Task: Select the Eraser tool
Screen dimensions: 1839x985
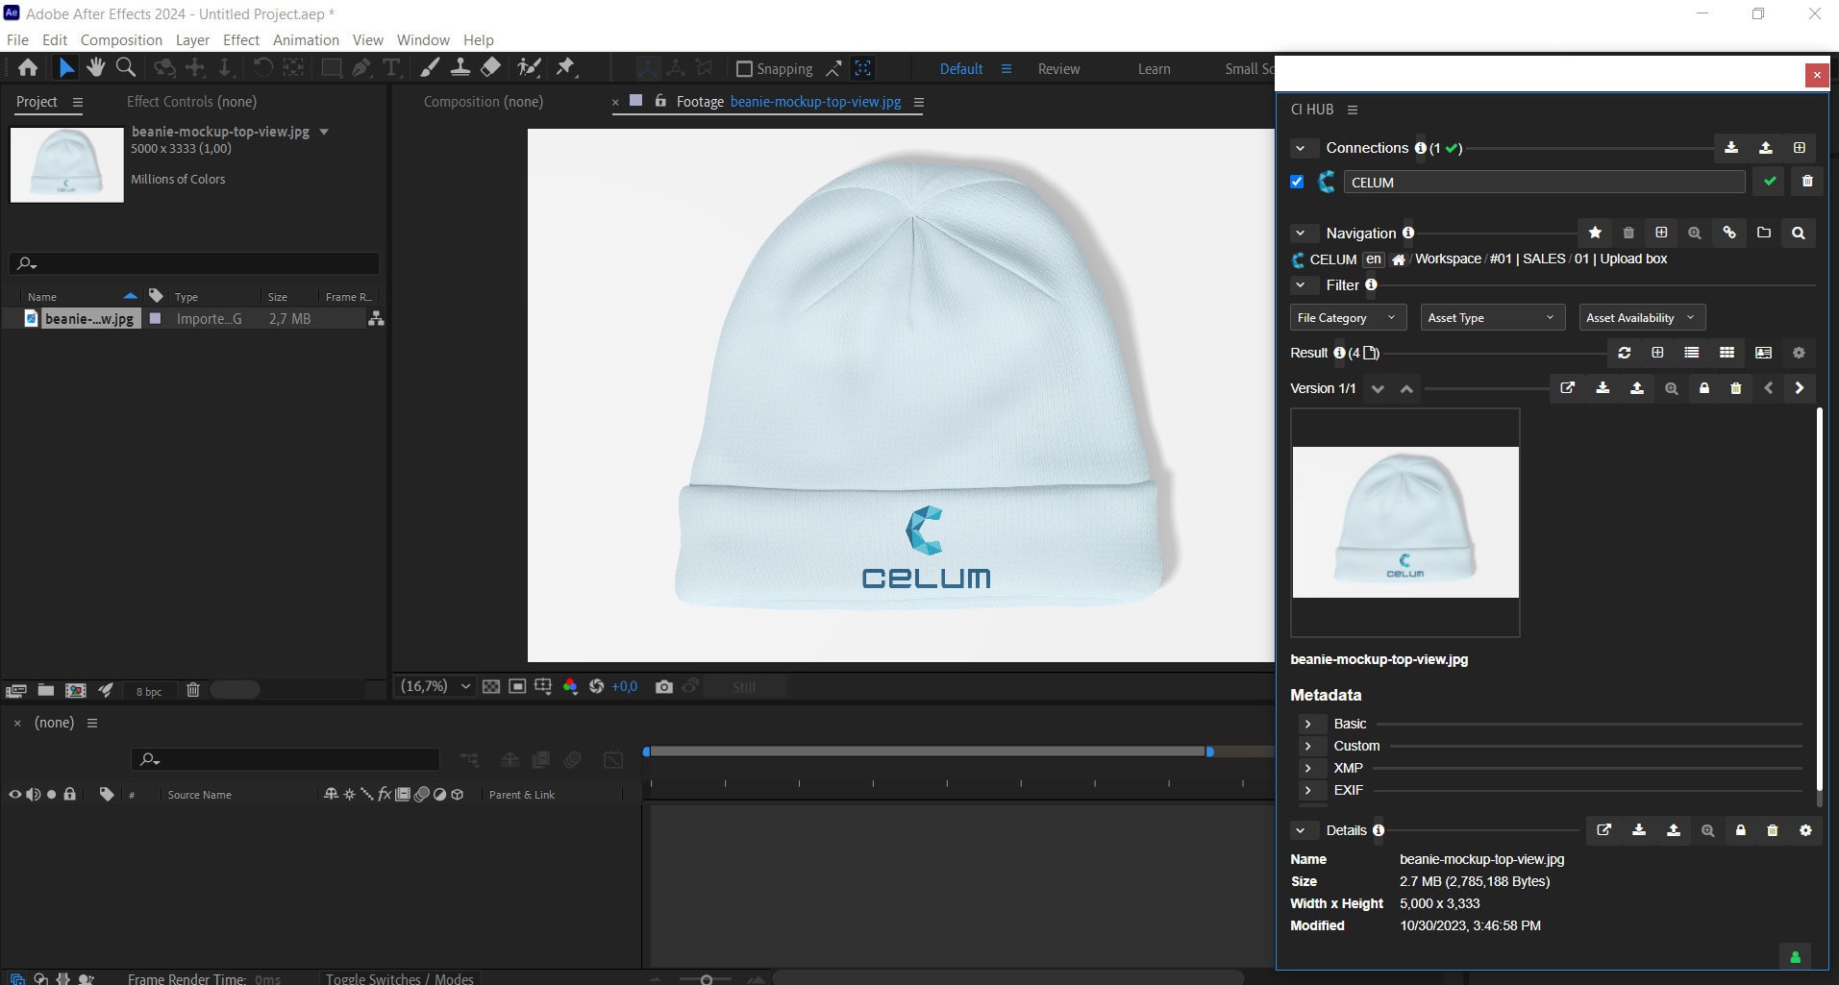Action: point(491,67)
